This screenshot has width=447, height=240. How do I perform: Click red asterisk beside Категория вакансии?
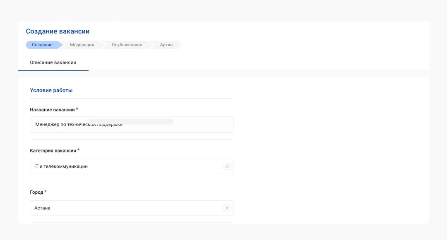point(79,150)
